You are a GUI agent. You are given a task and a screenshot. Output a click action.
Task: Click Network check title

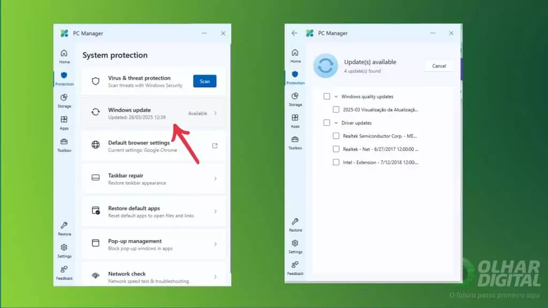click(x=127, y=274)
